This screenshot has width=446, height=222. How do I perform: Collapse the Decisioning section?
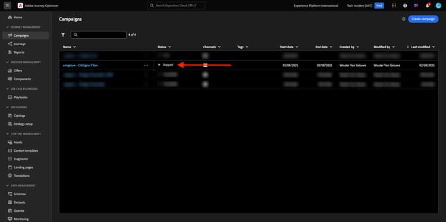8,107
